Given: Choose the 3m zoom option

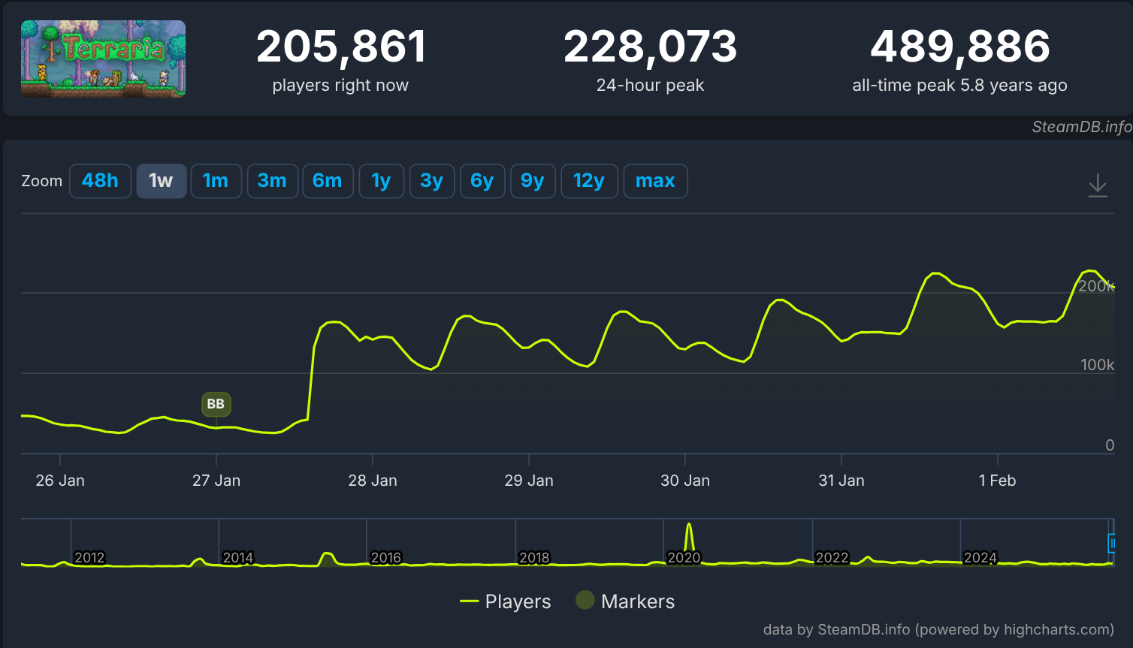Looking at the screenshot, I should pyautogui.click(x=272, y=181).
